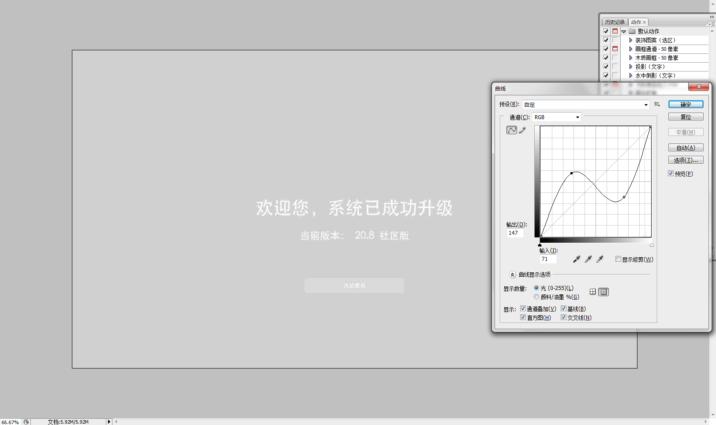The image size is (716, 425).
Task: Toggle empty dialog box for 装饰图案（选区）
Action: [x=615, y=40]
